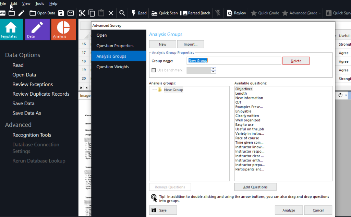Click Read under Data Options
Viewport: 351px width, 217px height.
pos(18,65)
